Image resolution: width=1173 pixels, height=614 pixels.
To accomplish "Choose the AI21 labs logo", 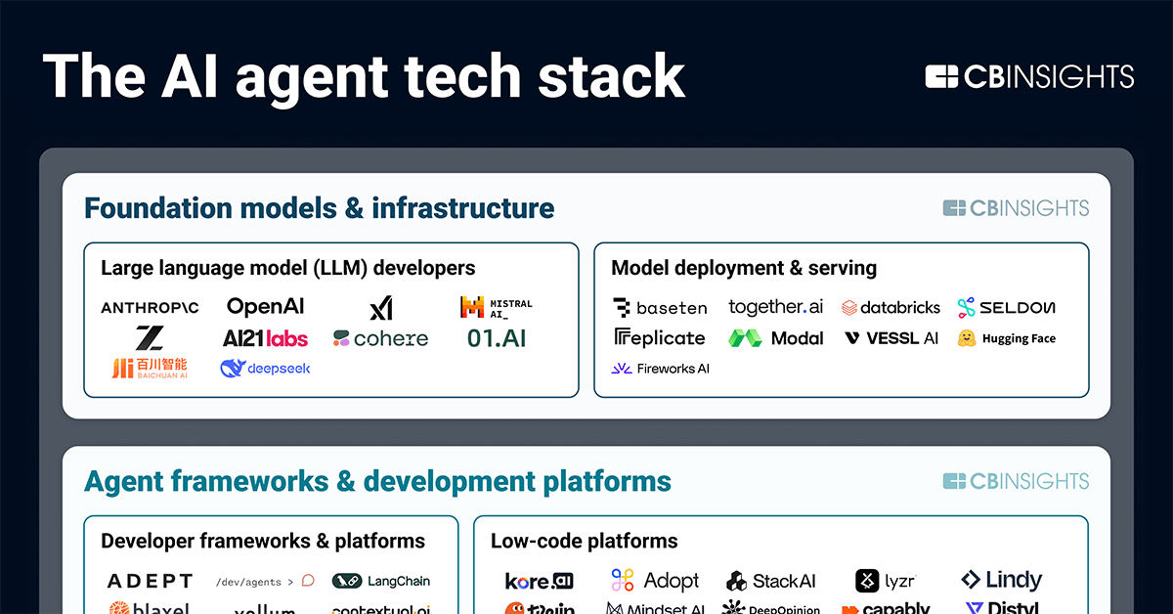I will coord(265,338).
